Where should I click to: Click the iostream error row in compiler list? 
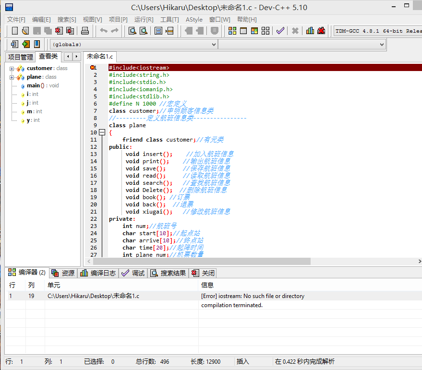(x=214, y=296)
